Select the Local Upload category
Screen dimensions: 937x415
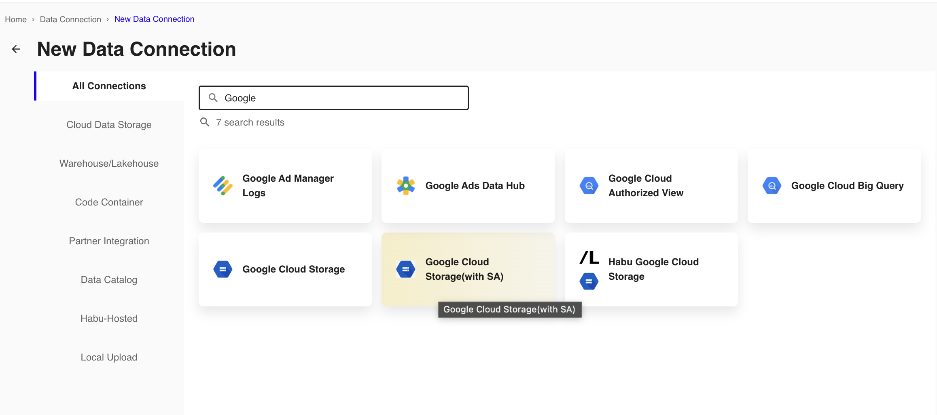coord(109,357)
